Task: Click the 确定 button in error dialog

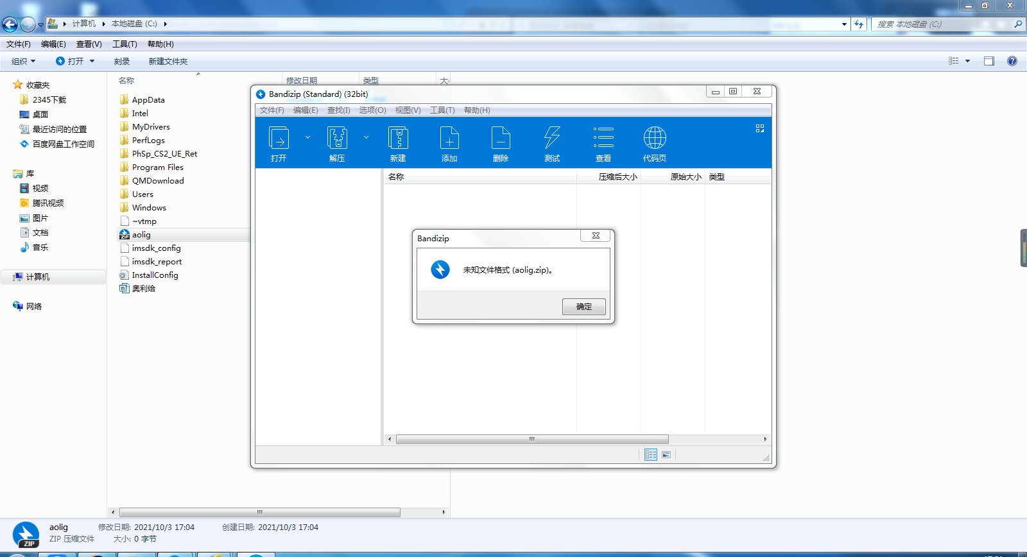Action: pos(584,307)
